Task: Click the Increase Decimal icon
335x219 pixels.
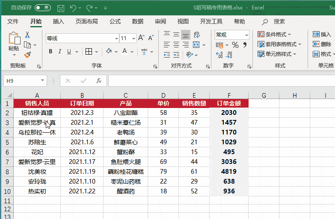Action: (219, 55)
